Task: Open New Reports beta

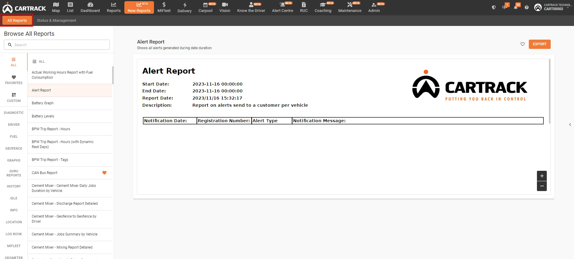Action: coord(139,7)
